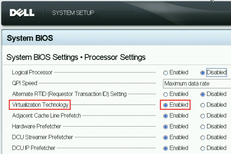Open the QPI Speed dropdown

click(x=197, y=84)
